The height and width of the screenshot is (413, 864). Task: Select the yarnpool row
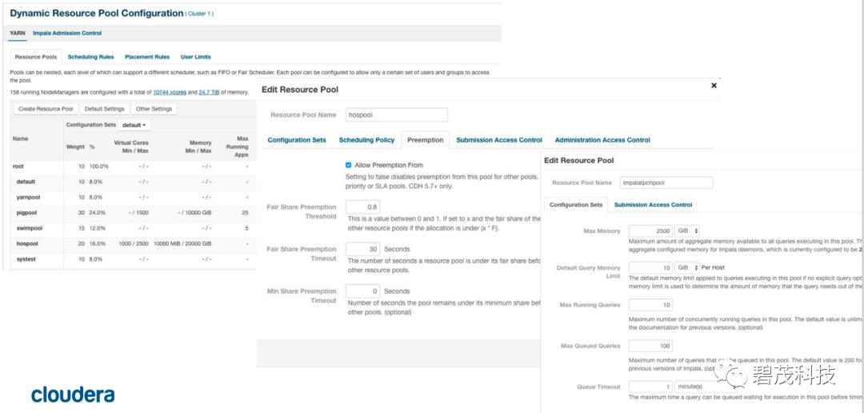click(133, 197)
